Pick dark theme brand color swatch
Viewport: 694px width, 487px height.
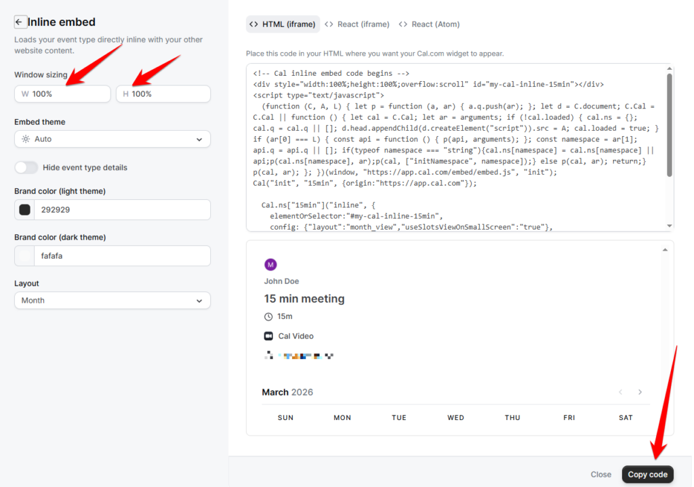[25, 256]
